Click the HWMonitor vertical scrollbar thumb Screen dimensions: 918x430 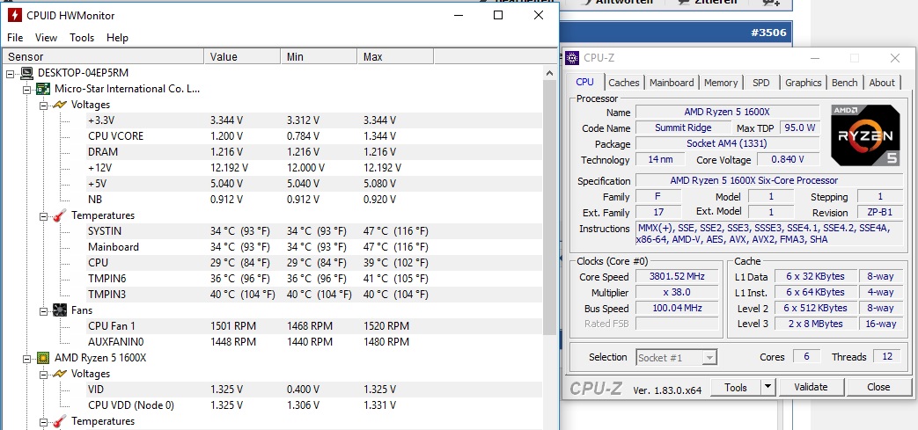click(549, 208)
